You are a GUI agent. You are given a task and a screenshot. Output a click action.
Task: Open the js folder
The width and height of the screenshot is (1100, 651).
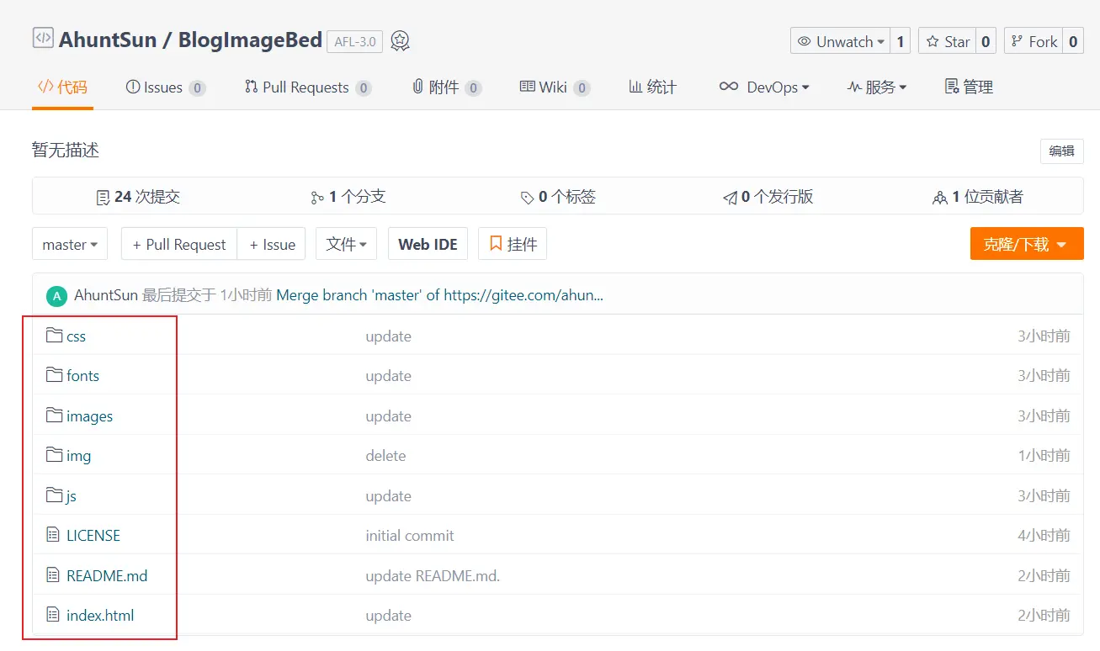[72, 496]
